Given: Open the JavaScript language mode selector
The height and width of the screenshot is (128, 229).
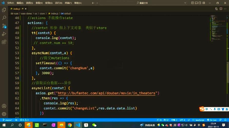Looking at the screenshot, I should tap(200, 120).
